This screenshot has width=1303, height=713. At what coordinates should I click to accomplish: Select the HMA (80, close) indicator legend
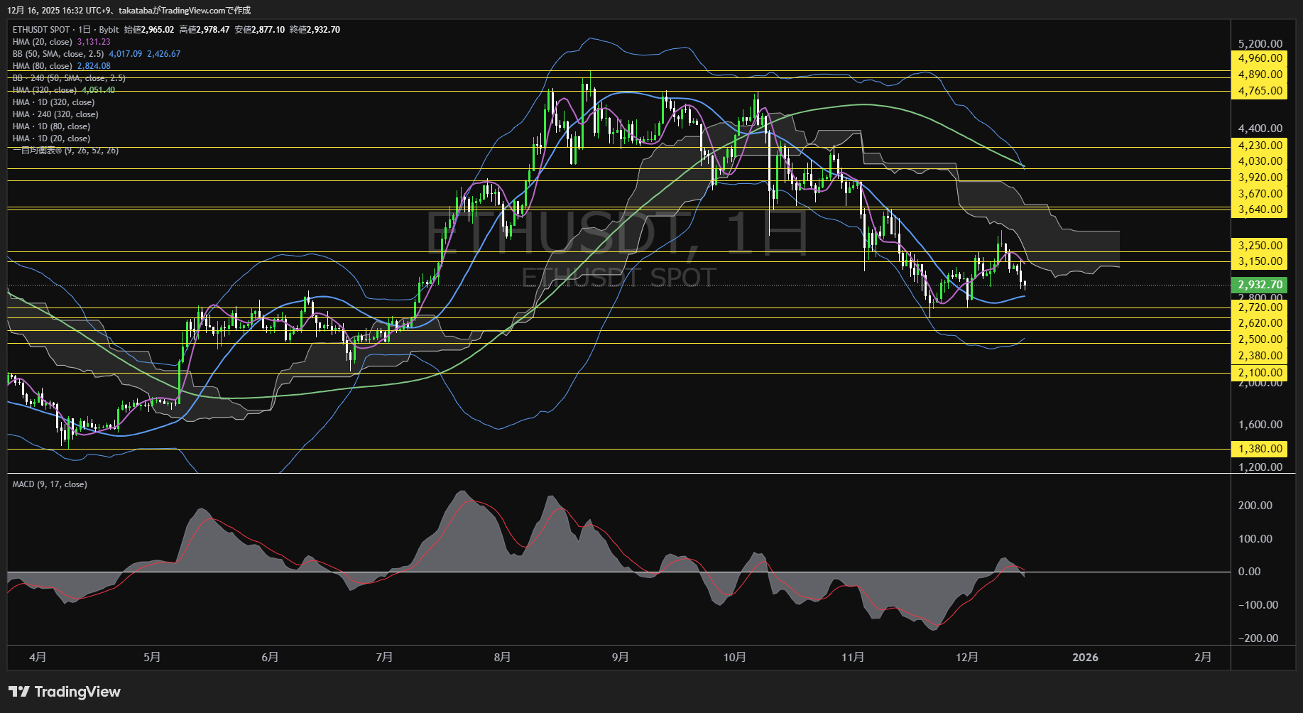(x=43, y=66)
